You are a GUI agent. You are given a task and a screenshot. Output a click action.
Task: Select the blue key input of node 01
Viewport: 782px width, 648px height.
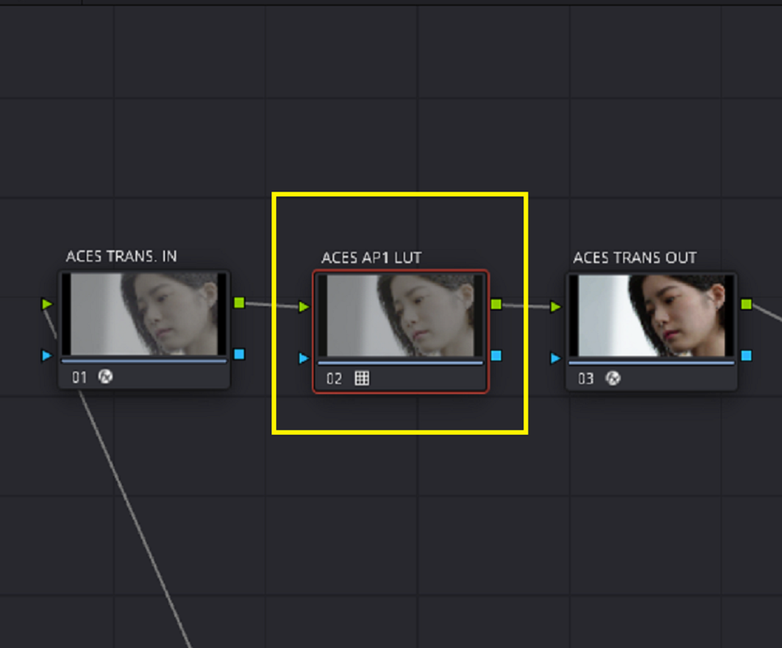pos(47,356)
